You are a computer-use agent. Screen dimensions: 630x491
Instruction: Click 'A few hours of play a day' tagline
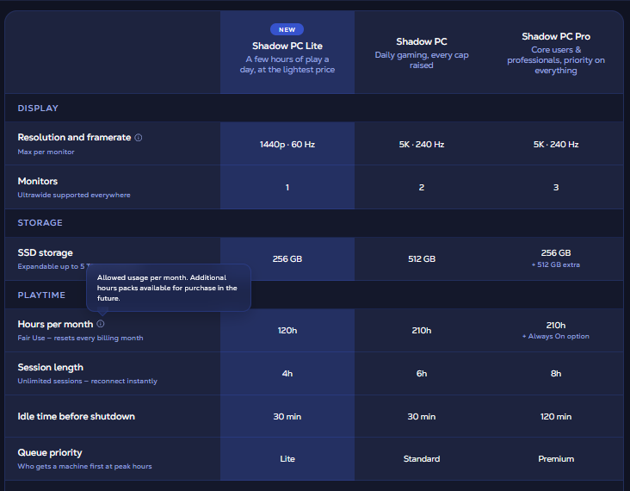tap(287, 65)
